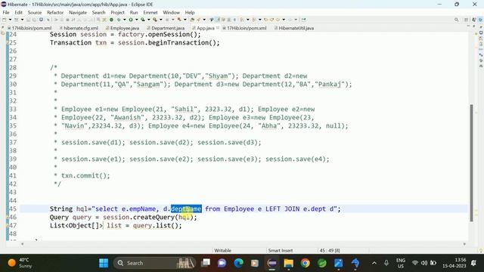This screenshot has width=484, height=272.
Task: Open the Navigate menu
Action: pos(78,13)
